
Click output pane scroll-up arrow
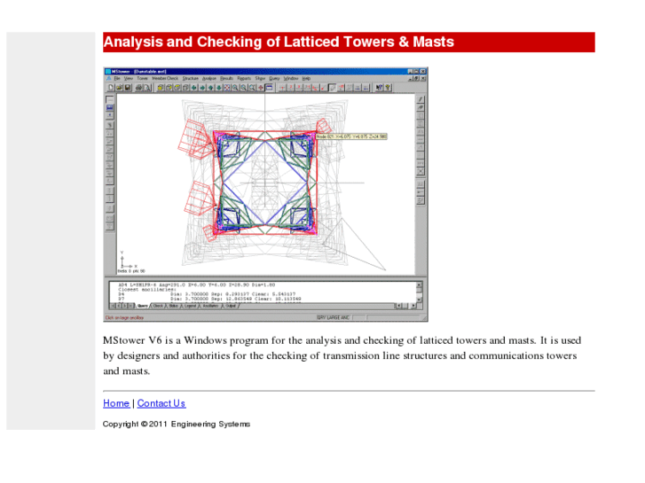pyautogui.click(x=419, y=284)
